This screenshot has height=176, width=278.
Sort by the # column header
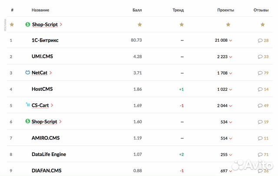pos(12,10)
